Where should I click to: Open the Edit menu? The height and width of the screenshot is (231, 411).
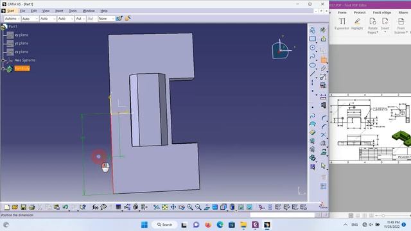click(x=34, y=11)
